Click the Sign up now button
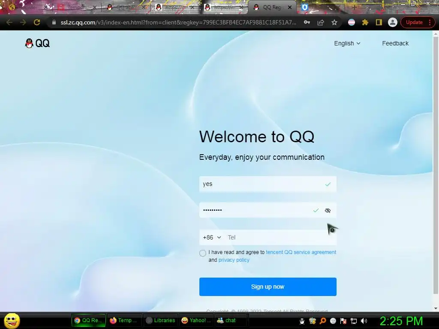 click(x=268, y=287)
